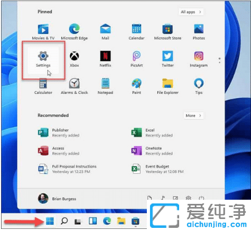The height and width of the screenshot is (231, 251).
Task: Open Microsoft Store pinned tile
Action: 168,32
